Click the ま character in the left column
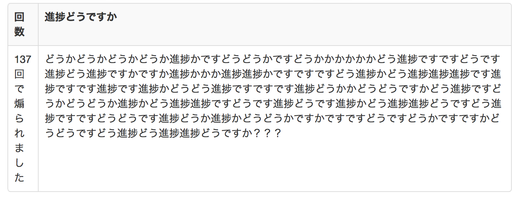 (x=19, y=148)
